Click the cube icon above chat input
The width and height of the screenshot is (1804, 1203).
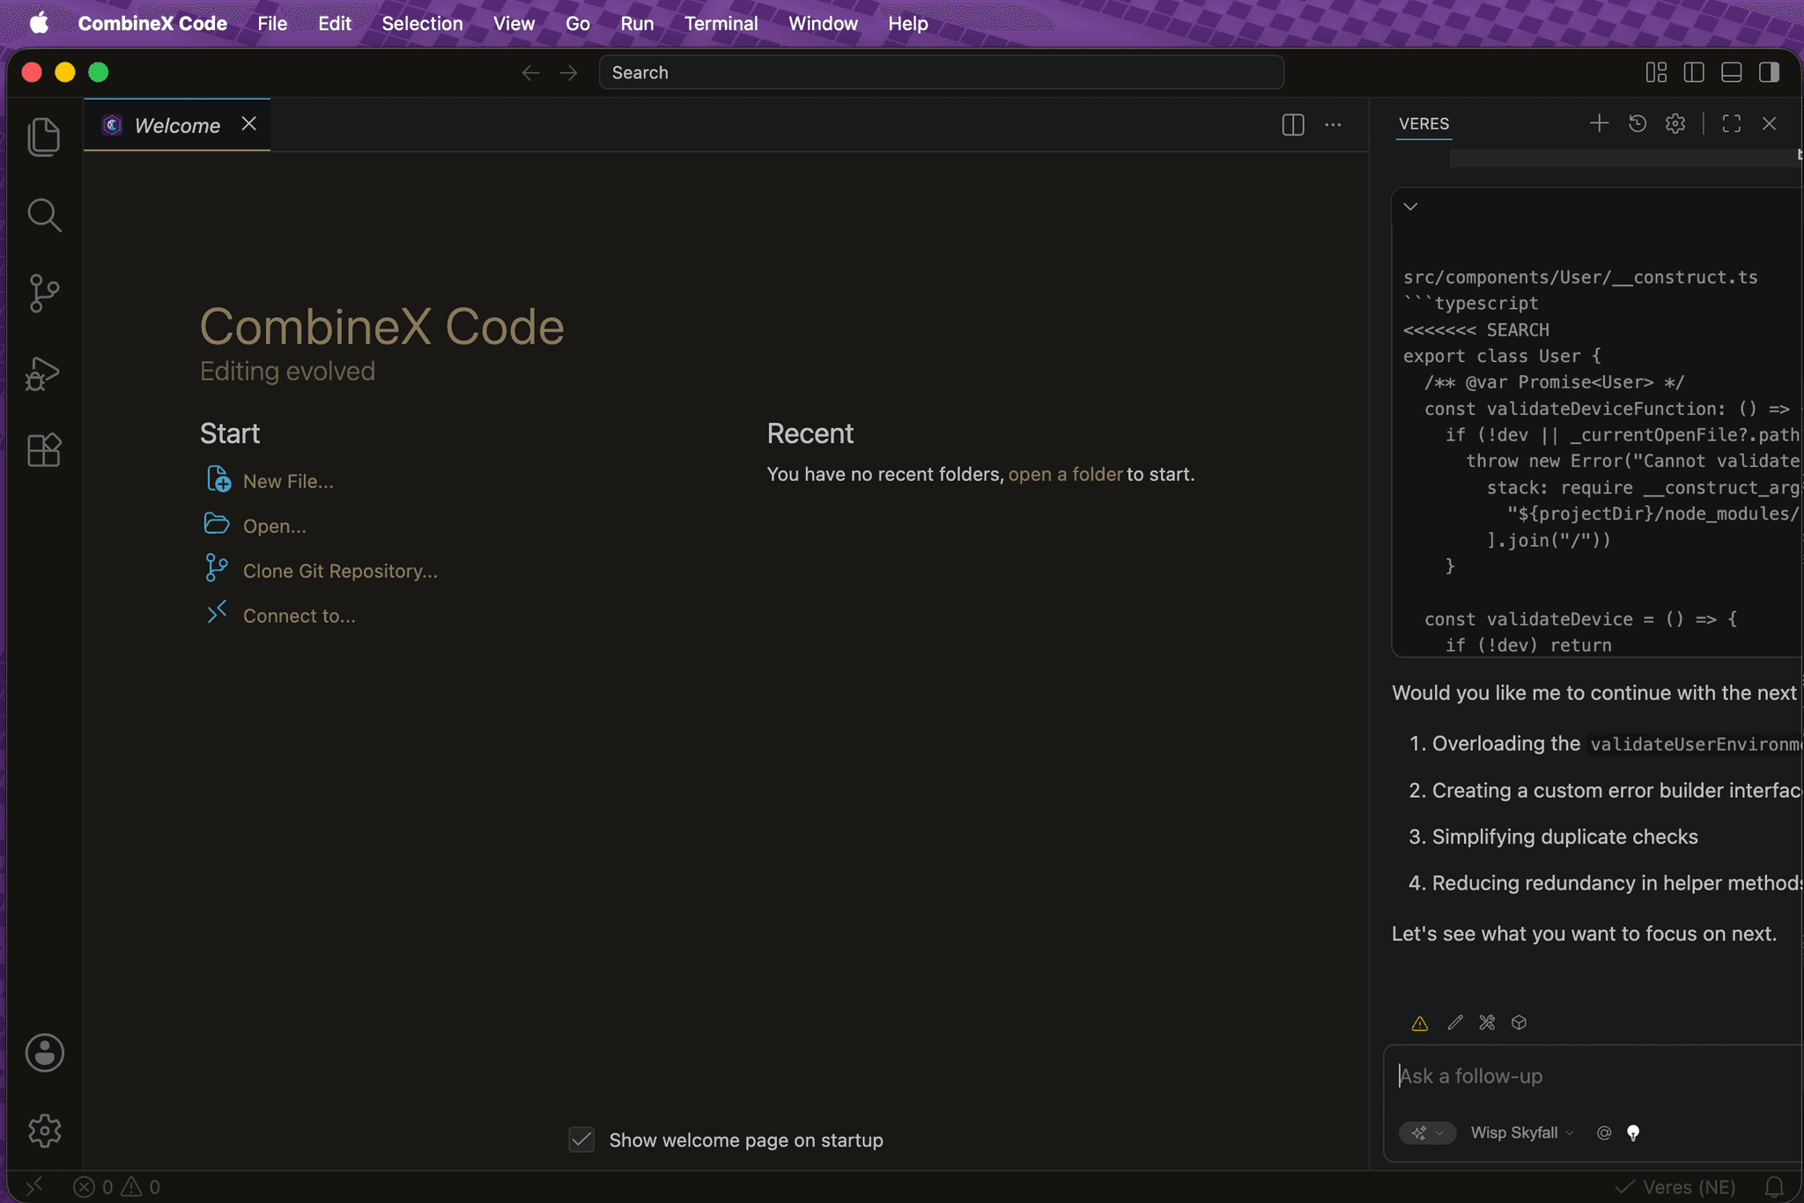(x=1519, y=1022)
